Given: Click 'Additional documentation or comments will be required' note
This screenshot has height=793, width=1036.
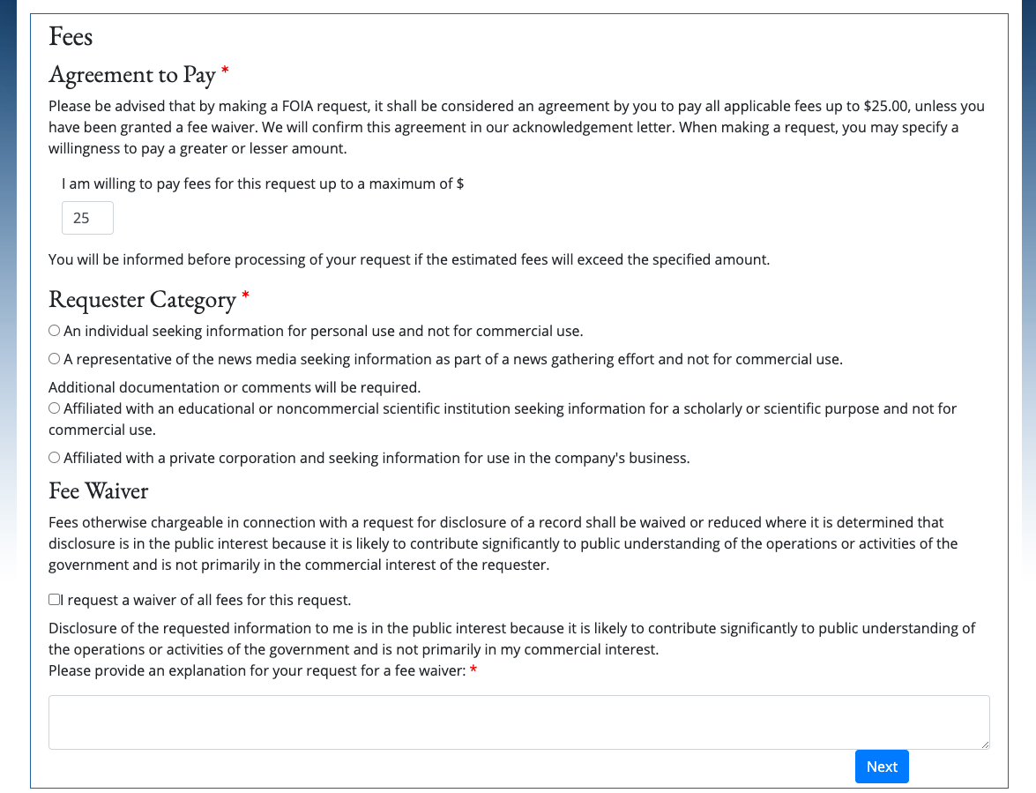Looking at the screenshot, I should (235, 387).
